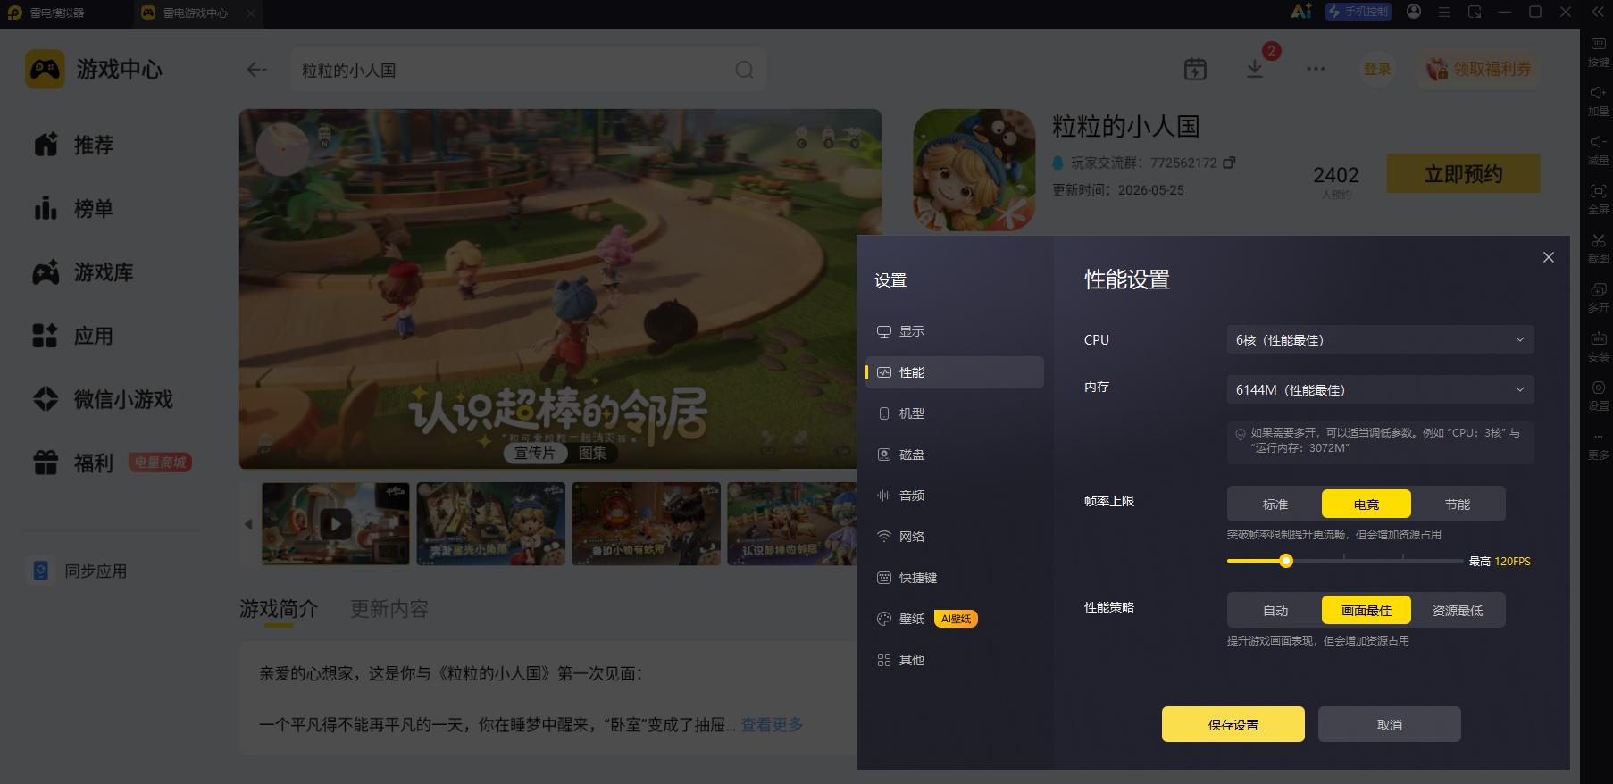Open 榜单 rankings in sidebar
Viewport: 1613px width, 784px height.
point(74,209)
